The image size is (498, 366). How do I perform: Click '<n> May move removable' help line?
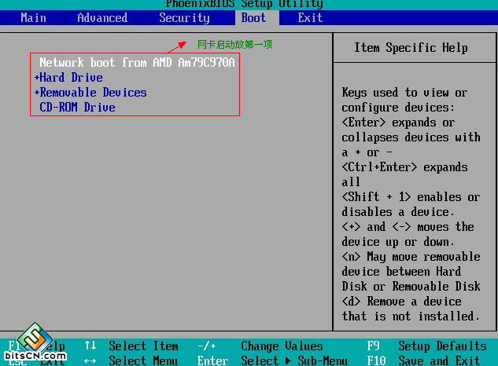(x=411, y=257)
